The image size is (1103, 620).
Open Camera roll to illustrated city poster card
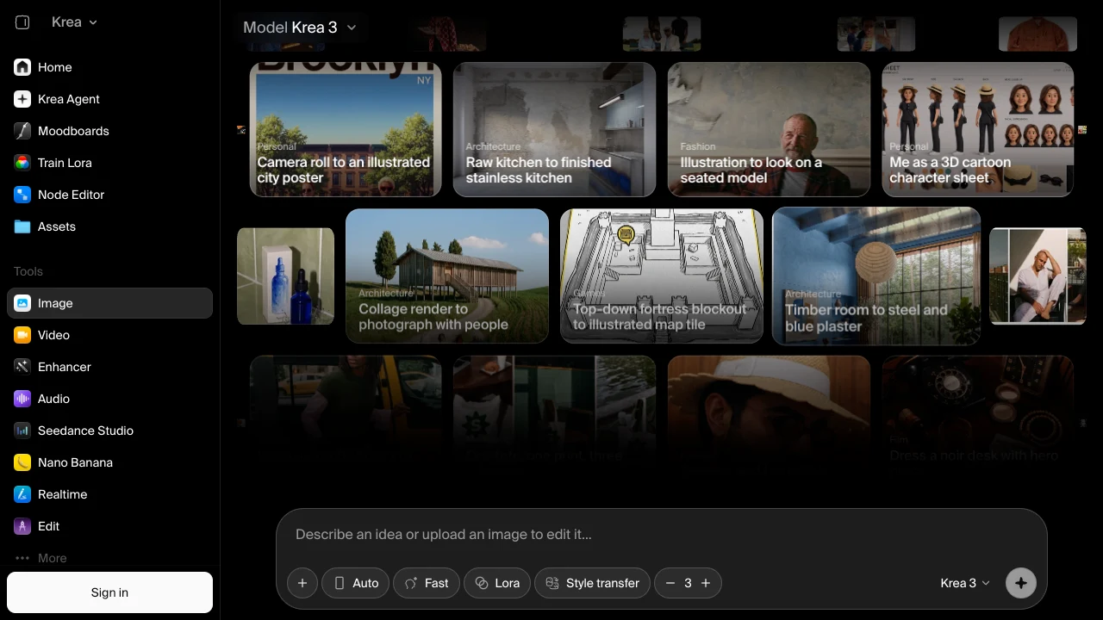click(346, 129)
